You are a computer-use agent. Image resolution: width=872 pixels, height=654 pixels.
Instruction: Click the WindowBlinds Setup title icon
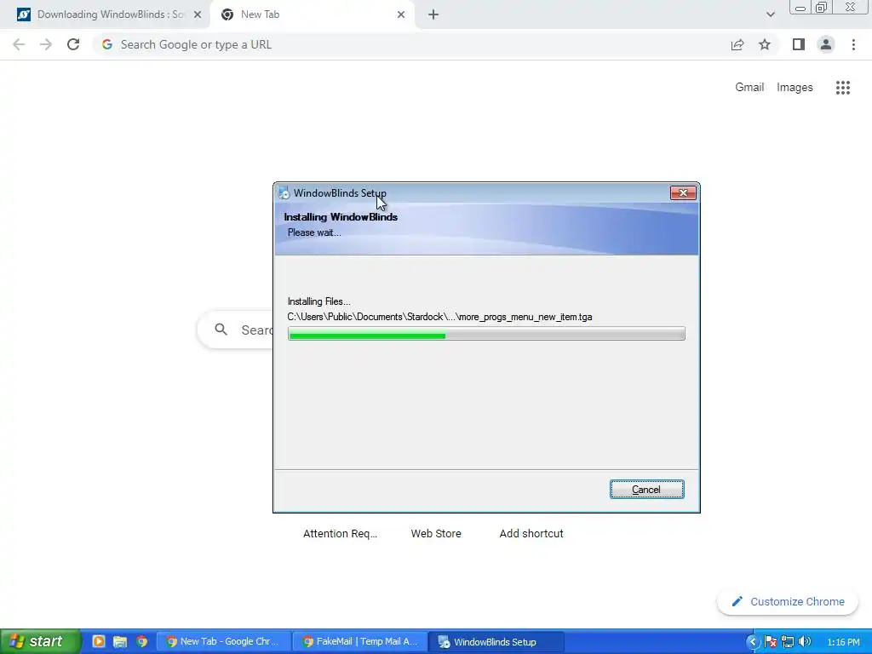coord(284,193)
